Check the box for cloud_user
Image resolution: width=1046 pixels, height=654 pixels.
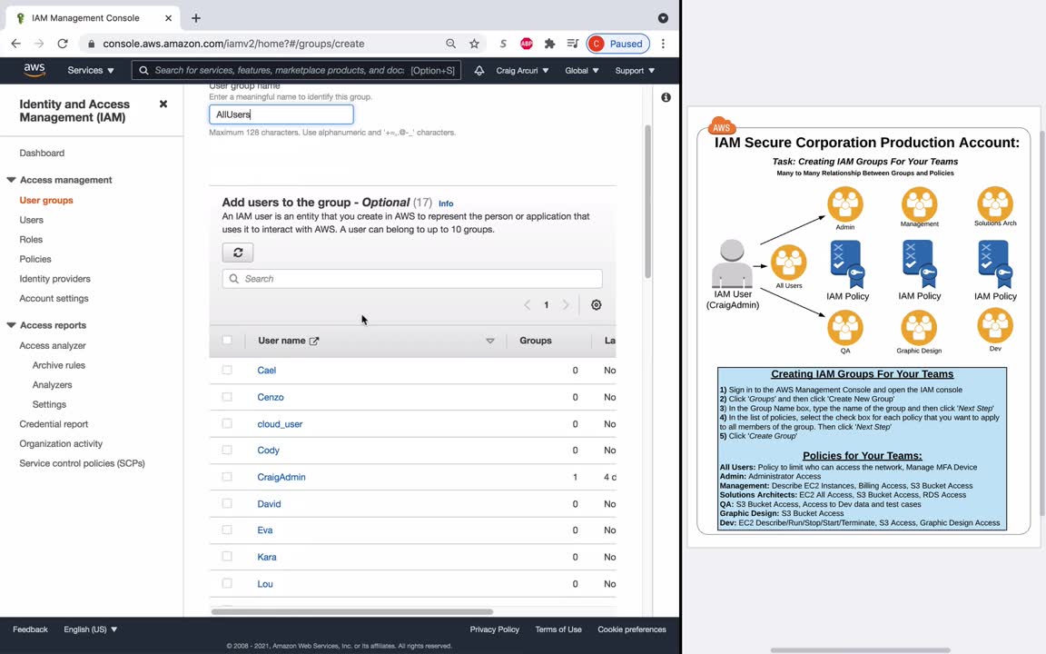(x=227, y=423)
